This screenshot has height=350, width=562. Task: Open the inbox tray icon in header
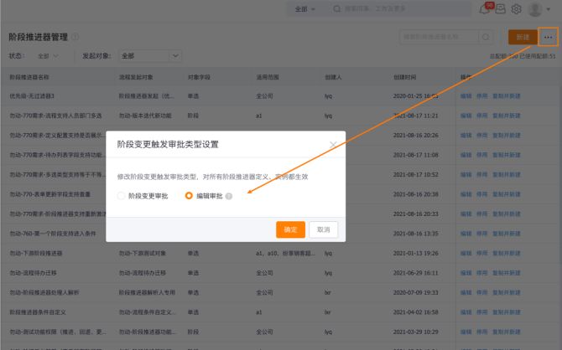pos(501,9)
